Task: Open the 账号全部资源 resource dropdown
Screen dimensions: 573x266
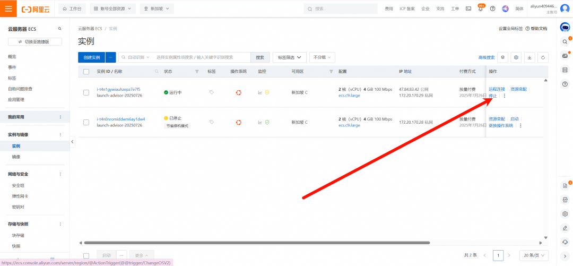Action: click(112, 9)
